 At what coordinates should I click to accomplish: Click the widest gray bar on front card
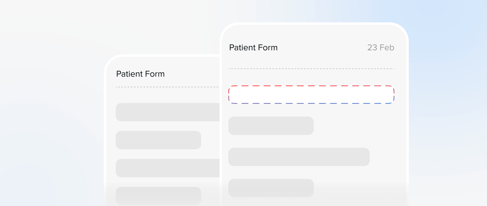299,157
